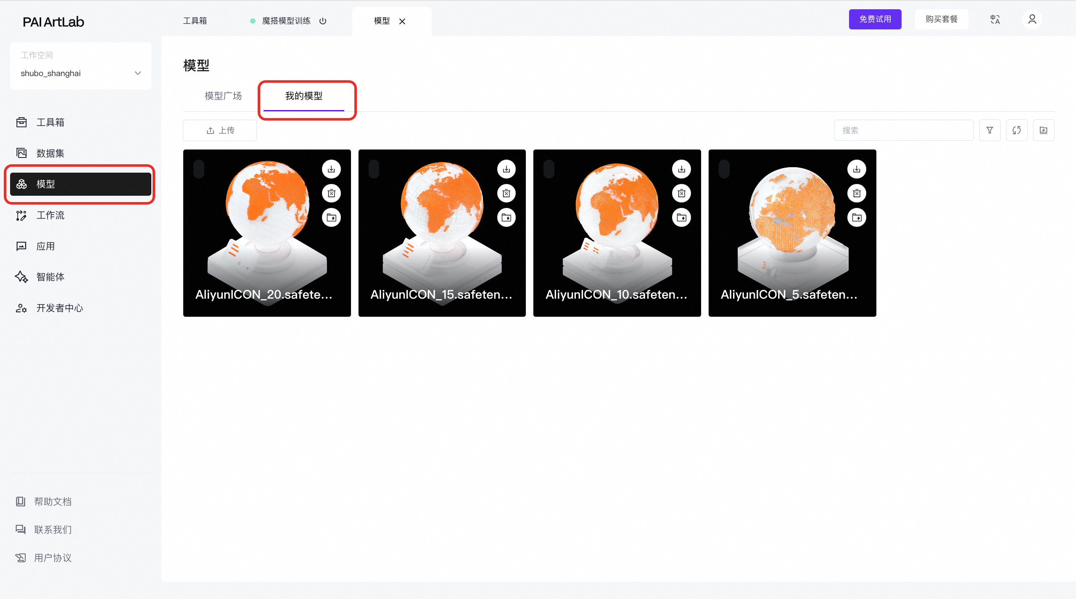The image size is (1076, 599).
Task: Open the user account avatar
Action: [1032, 19]
